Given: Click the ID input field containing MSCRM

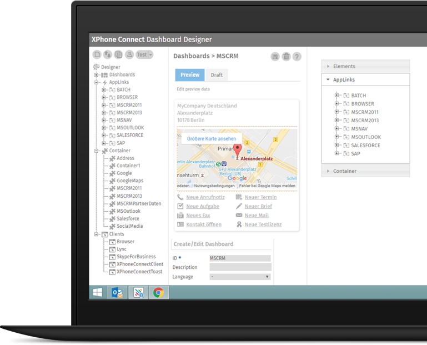Looking at the screenshot, I should pyautogui.click(x=240, y=258).
